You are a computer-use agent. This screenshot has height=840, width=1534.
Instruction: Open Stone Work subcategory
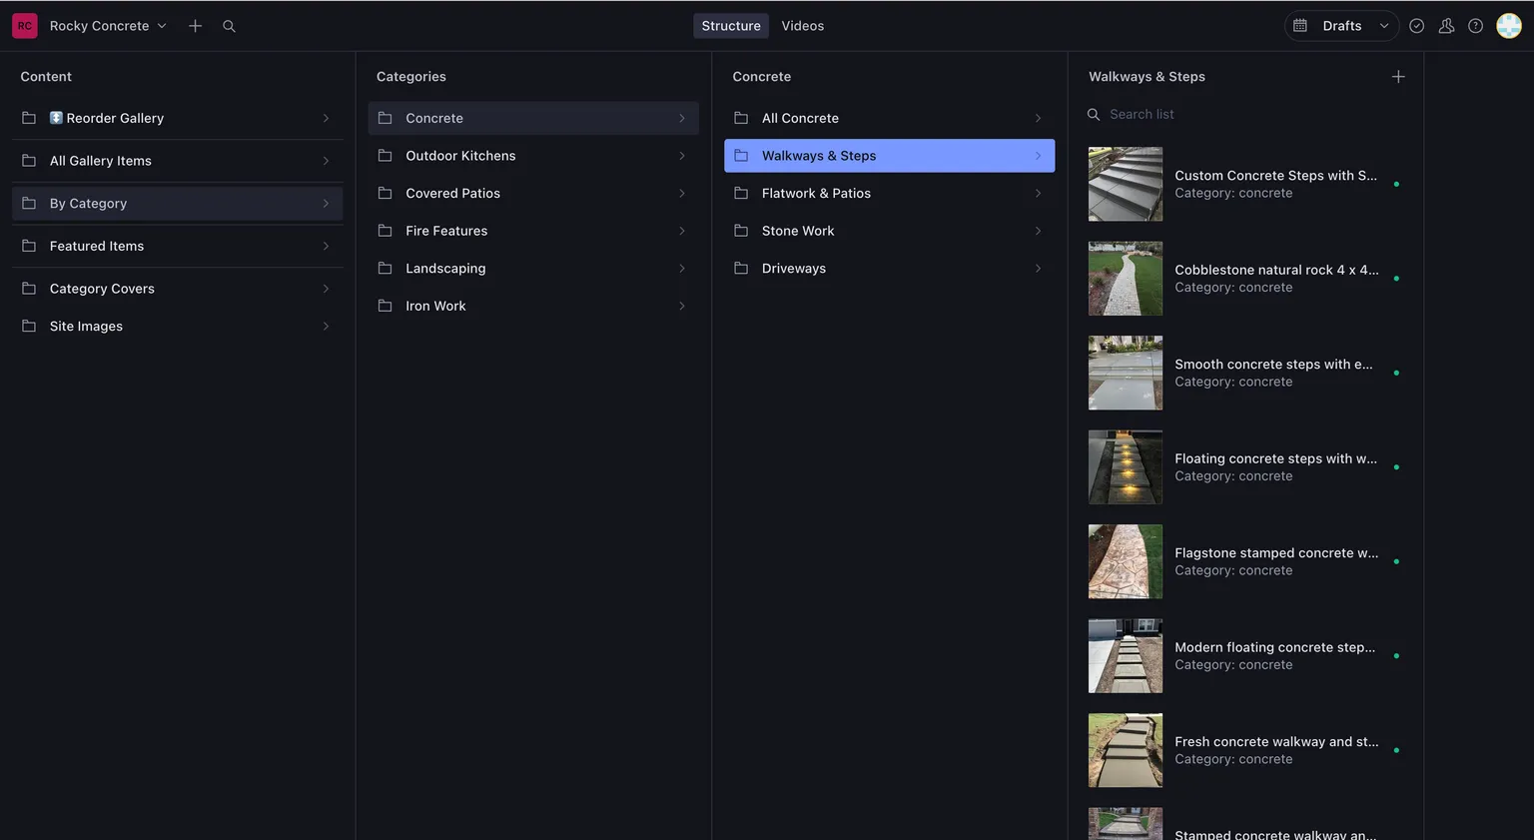889,231
